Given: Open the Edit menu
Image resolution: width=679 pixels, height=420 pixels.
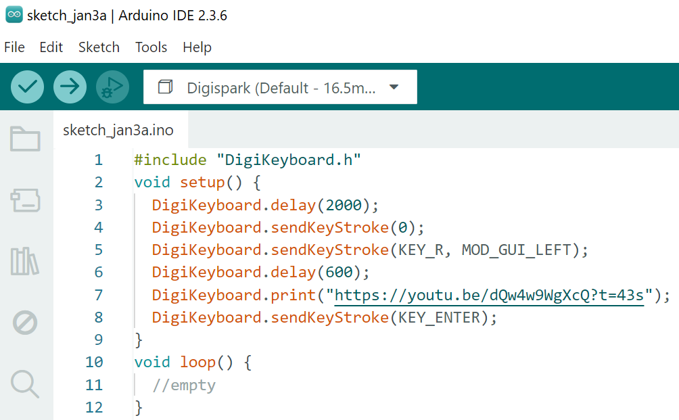Looking at the screenshot, I should (51, 47).
